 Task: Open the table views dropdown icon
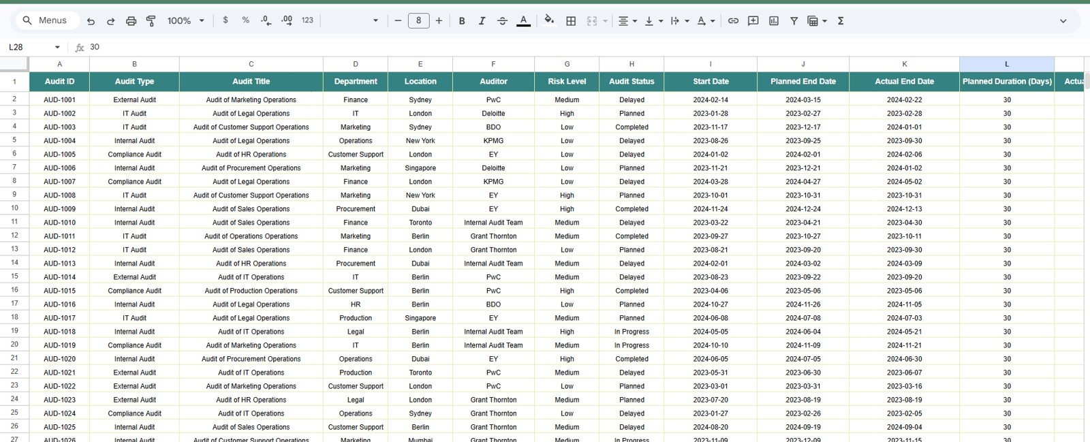[817, 21]
